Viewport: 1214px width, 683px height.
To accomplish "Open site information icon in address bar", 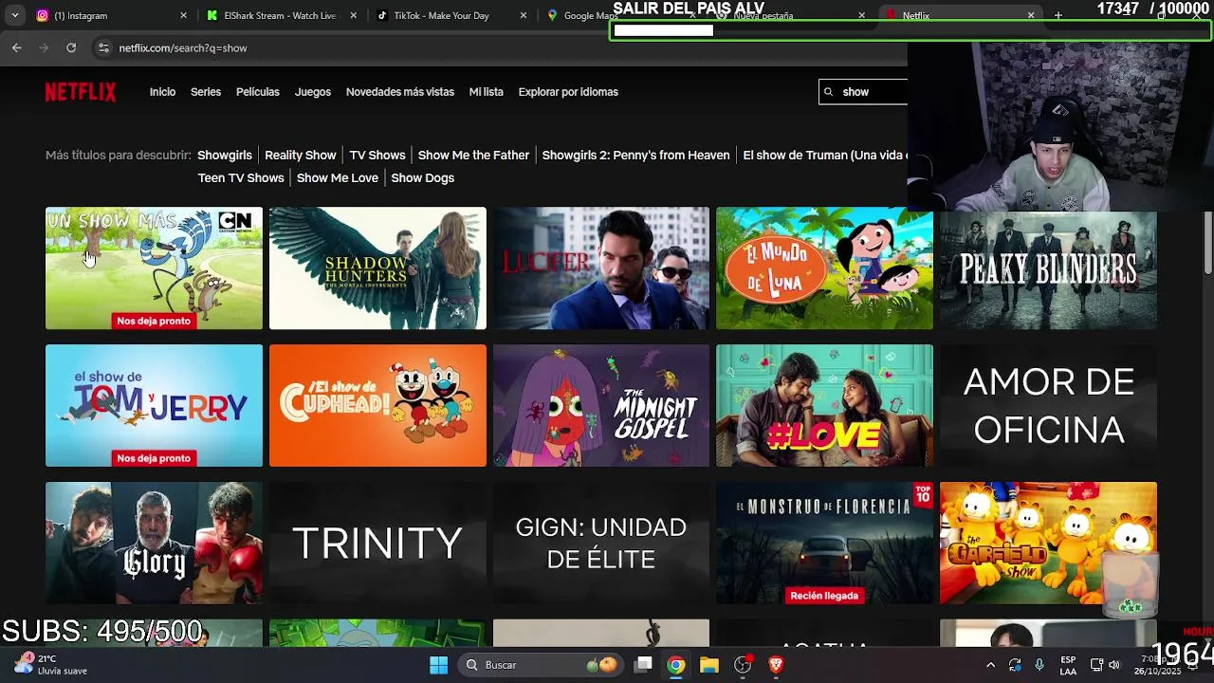I will tap(104, 47).
